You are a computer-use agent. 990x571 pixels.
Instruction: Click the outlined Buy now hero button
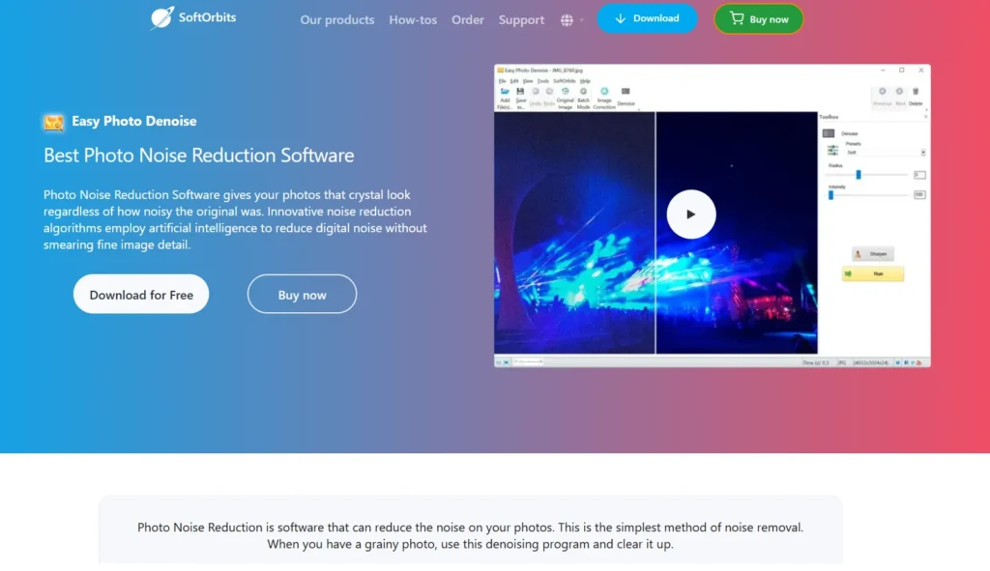[x=302, y=294]
